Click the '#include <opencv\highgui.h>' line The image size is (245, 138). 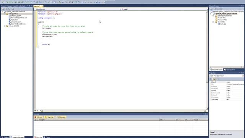[50, 14]
